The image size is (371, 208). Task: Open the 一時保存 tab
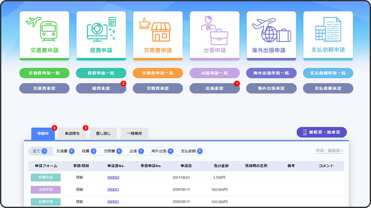pos(134,134)
